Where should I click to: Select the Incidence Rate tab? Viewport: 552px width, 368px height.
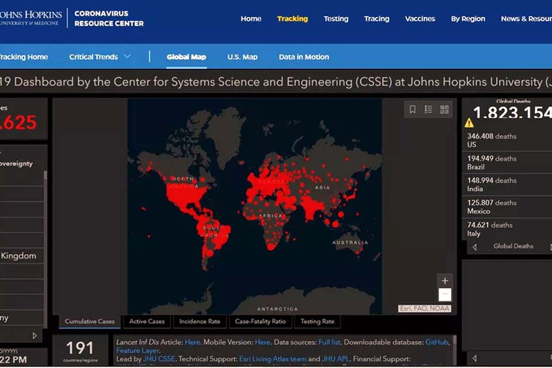pos(200,321)
